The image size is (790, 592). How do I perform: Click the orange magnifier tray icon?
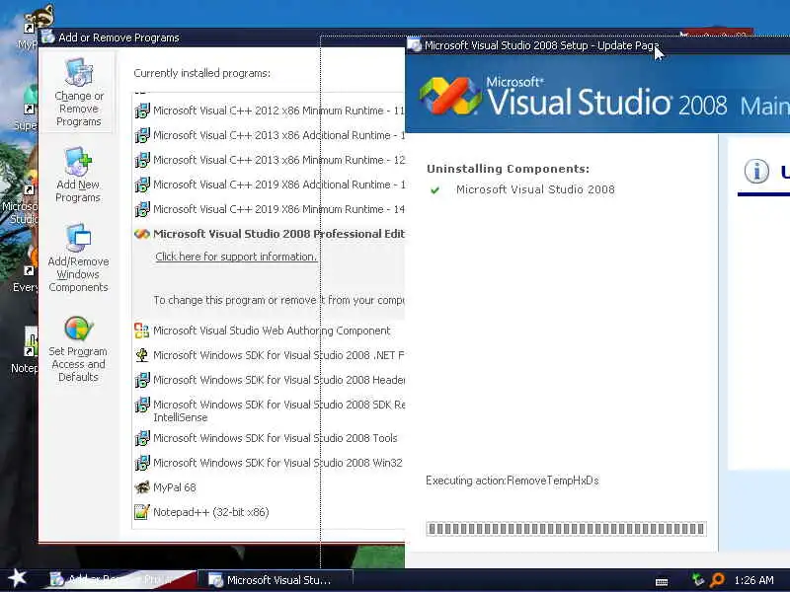[x=717, y=580]
